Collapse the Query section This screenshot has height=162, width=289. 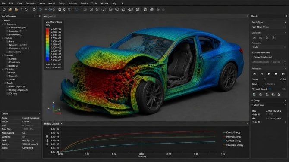tap(252, 100)
